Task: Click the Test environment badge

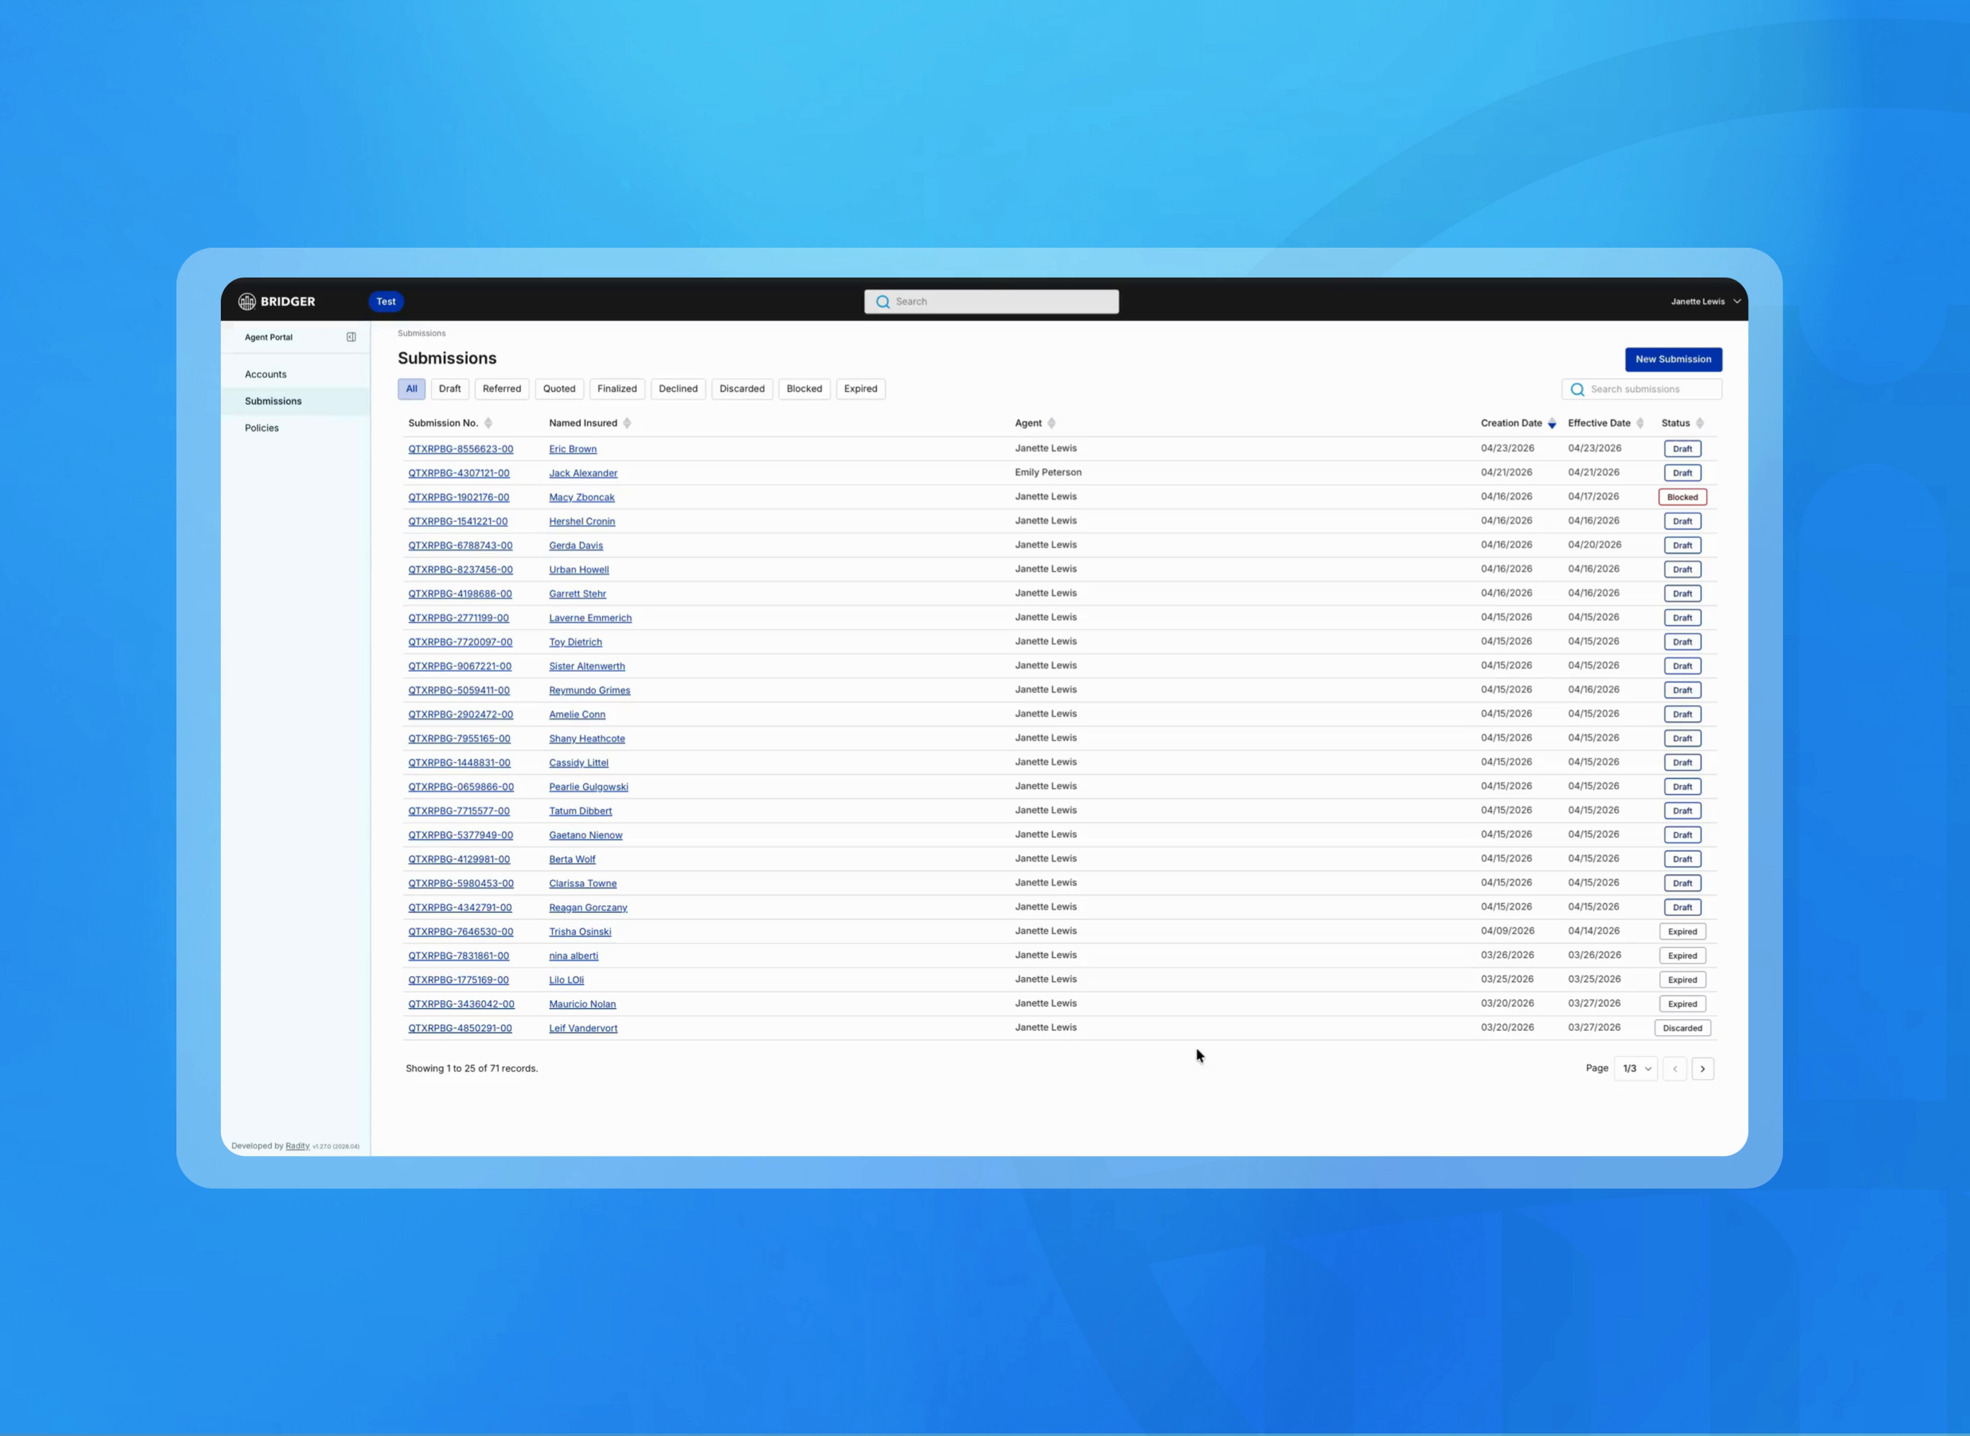Action: click(x=386, y=301)
